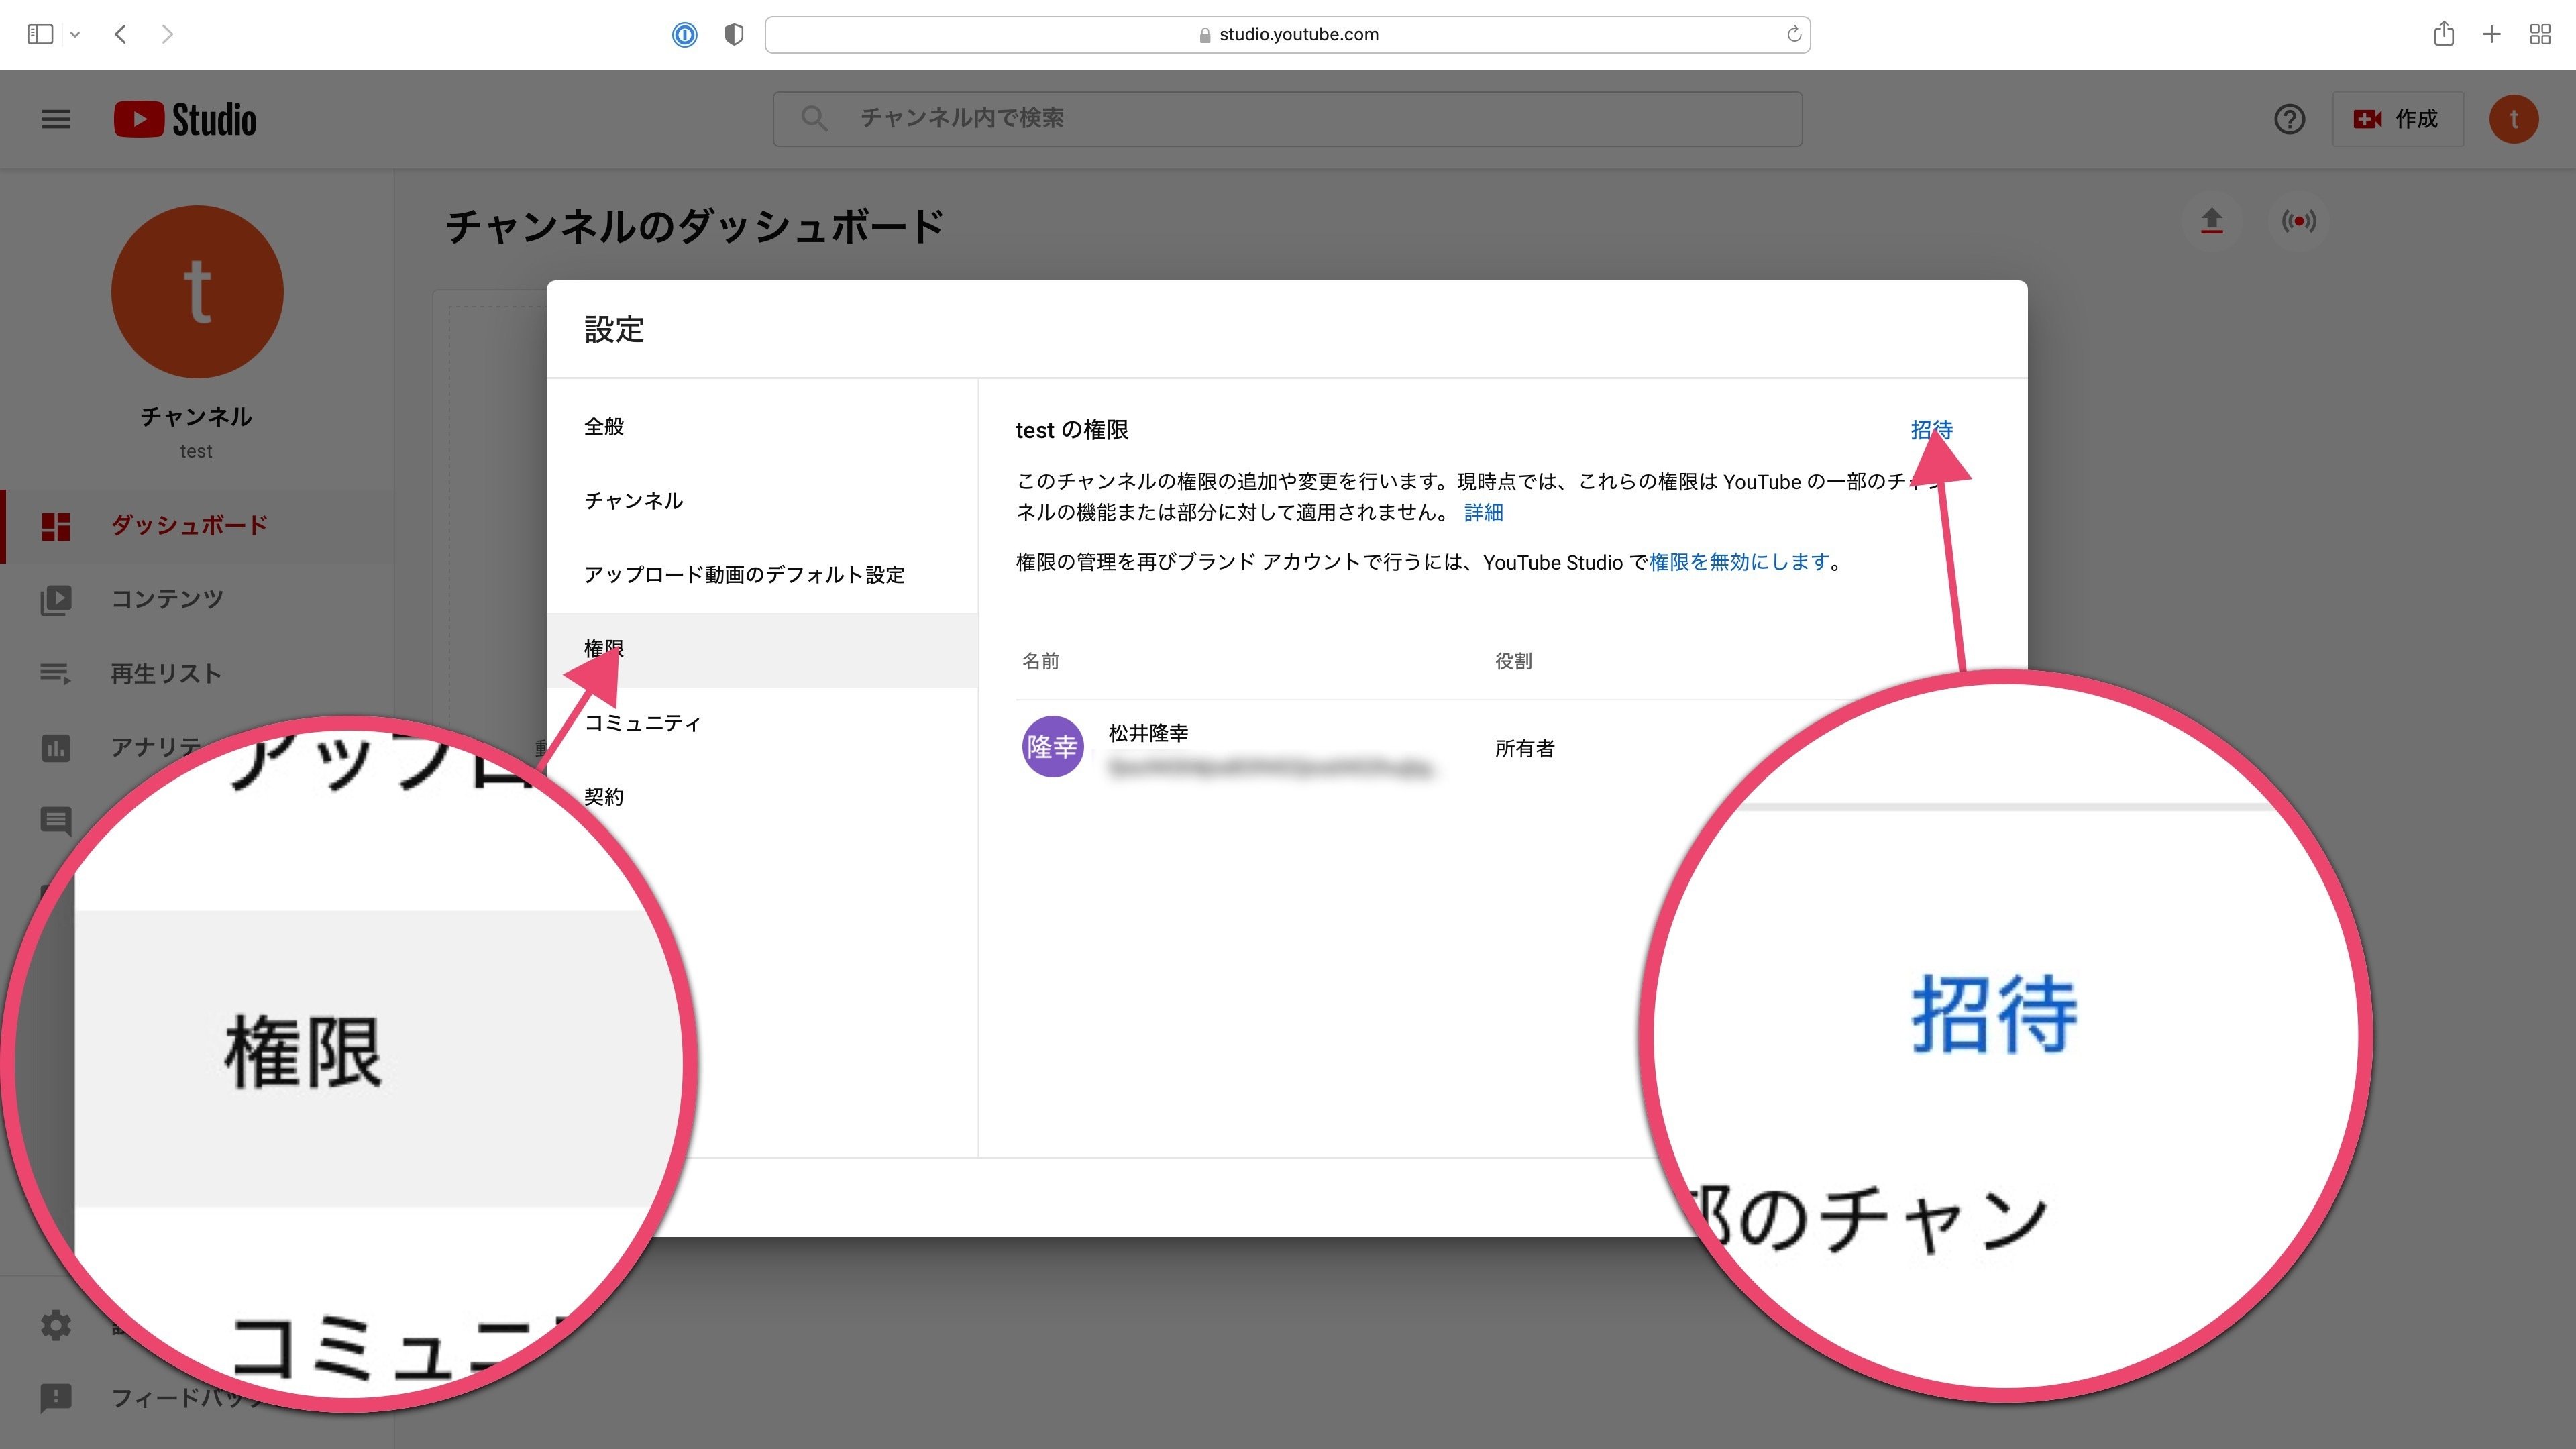
Task: Open ダッシュボード in the sidebar
Action: point(197,526)
